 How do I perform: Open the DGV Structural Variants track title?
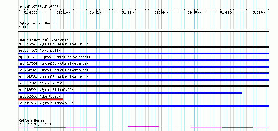[44, 40]
